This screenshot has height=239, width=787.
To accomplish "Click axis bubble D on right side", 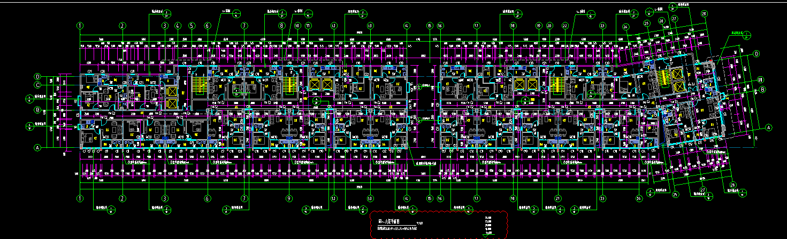I will pyautogui.click(x=757, y=54).
